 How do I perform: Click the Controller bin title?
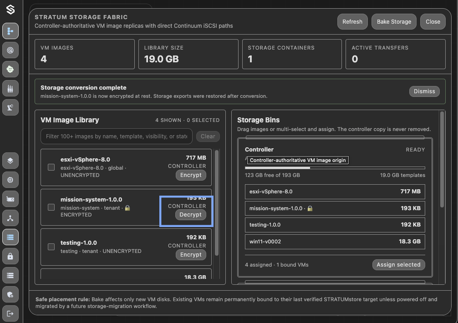[x=259, y=149]
